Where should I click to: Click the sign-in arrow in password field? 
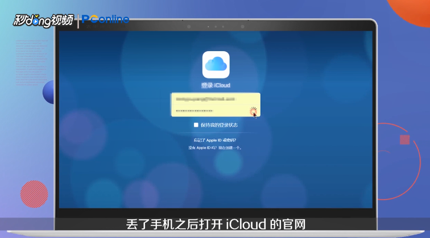[x=253, y=111]
